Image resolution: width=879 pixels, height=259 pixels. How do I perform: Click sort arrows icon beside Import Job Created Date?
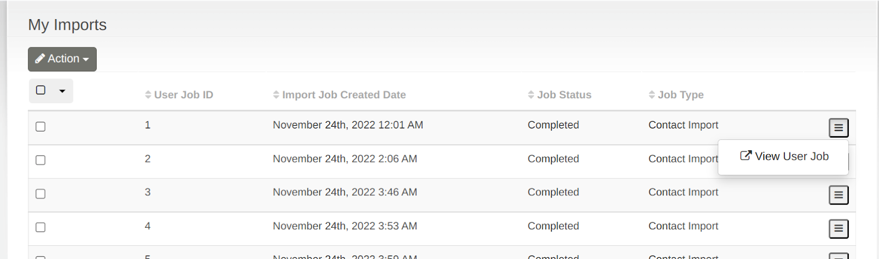(x=276, y=95)
